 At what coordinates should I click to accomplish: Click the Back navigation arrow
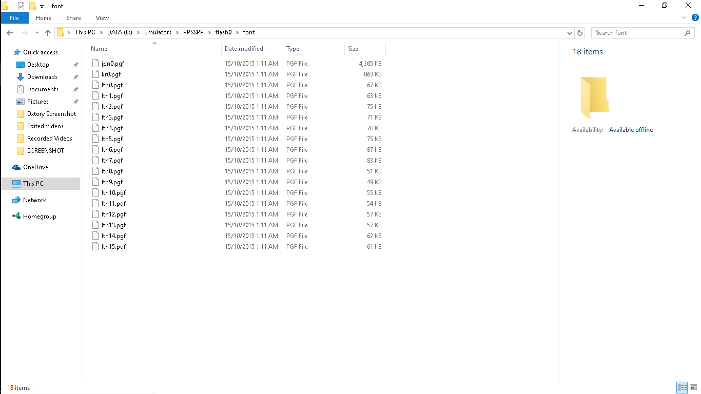10,33
